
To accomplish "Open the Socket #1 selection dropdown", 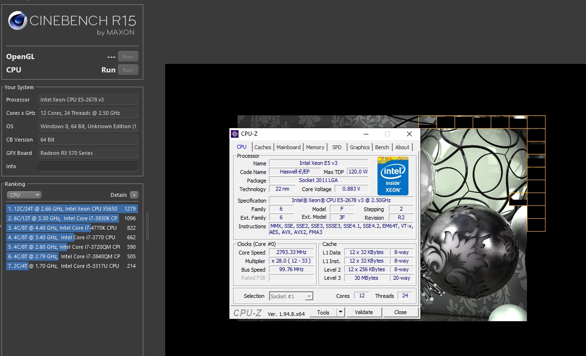I will coord(291,296).
